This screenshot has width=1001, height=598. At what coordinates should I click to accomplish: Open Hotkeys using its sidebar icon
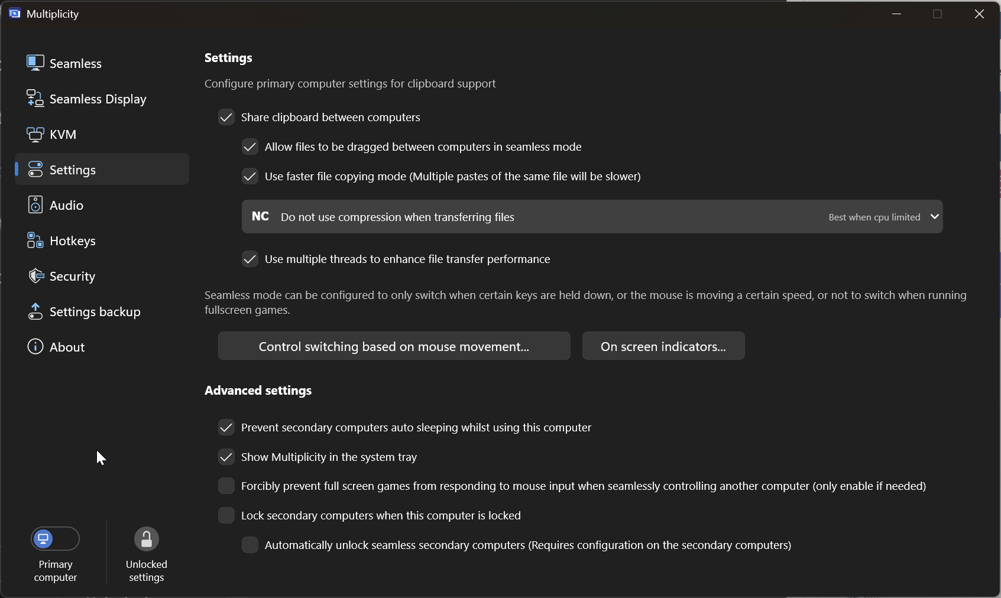point(35,240)
